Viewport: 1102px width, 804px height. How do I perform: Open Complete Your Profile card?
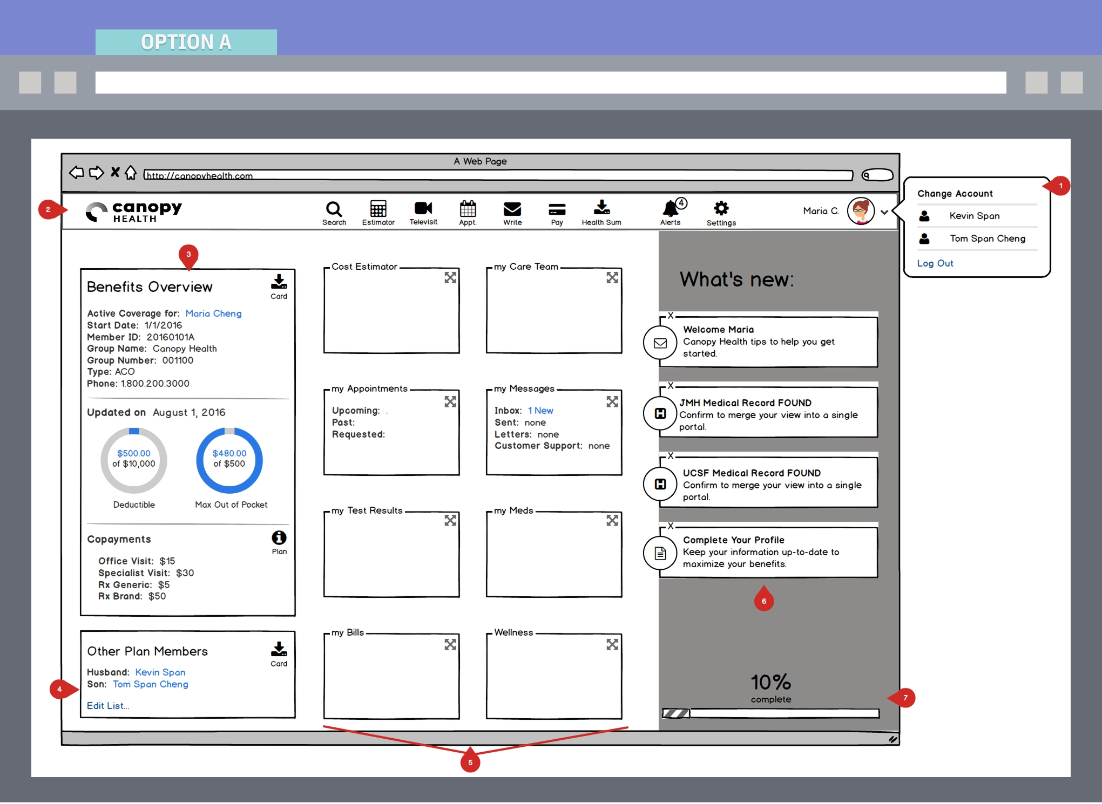click(x=769, y=552)
